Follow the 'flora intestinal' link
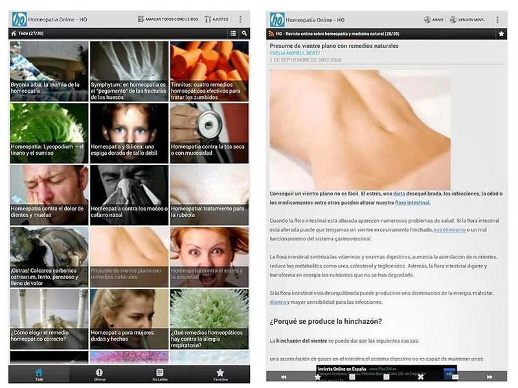 pyautogui.click(x=412, y=203)
